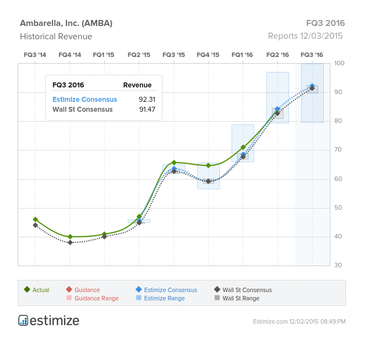Click the Ambarella, Inc. (AMBA) title
This screenshot has height=343, width=373.
pyautogui.click(x=66, y=23)
